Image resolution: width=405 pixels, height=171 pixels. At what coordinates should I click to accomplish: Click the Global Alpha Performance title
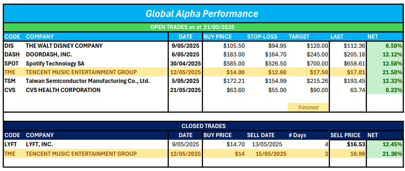[202, 13]
